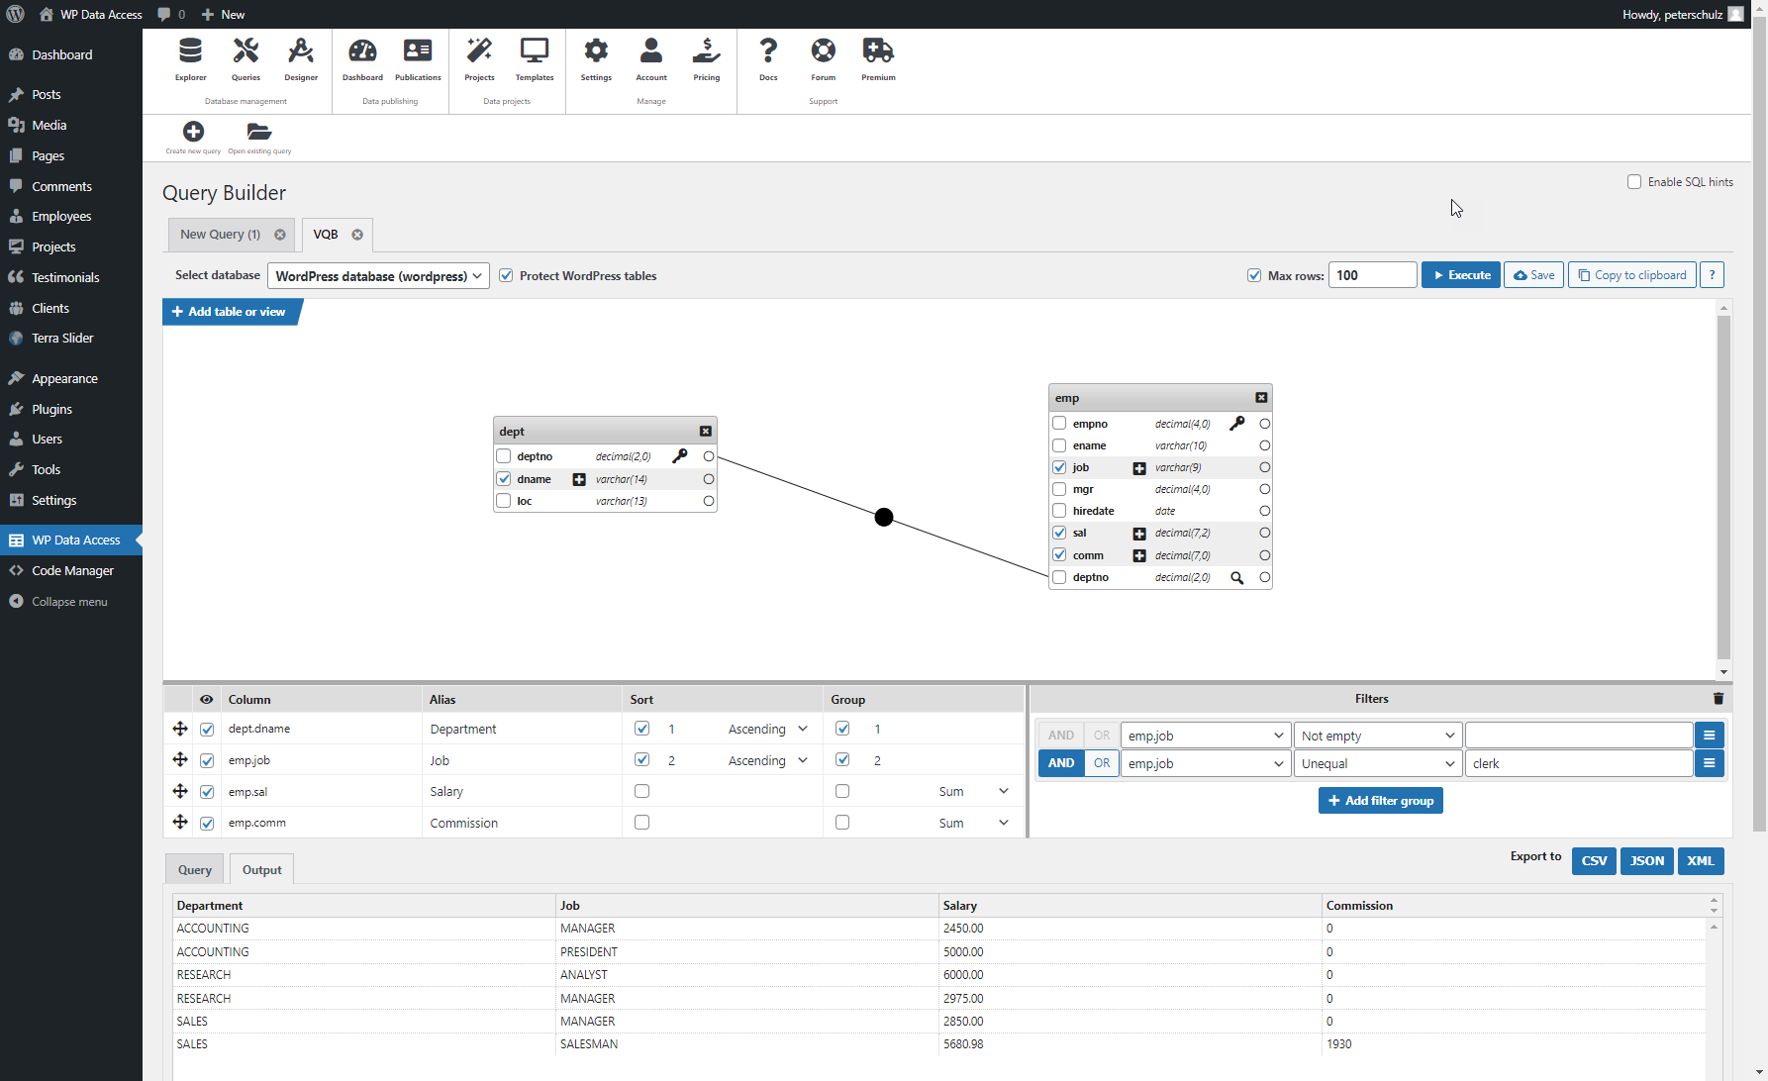Open Publications under Data publishing
Viewport: 1768px width, 1081px height.
coord(417,59)
